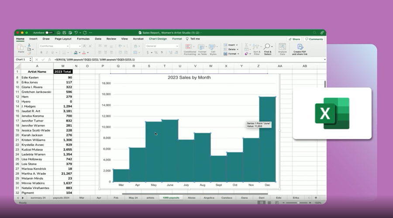Expand the formula bar arrow
Screen dimensions: 393x218
tap(324, 60)
